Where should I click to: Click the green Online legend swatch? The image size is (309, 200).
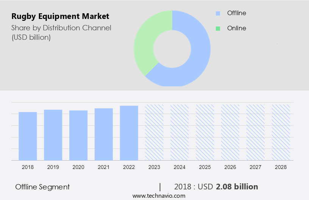[x=218, y=28]
